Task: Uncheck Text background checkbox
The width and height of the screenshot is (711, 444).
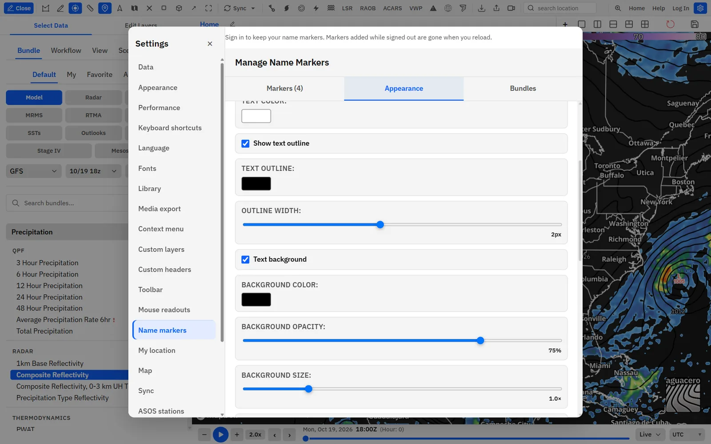Action: point(245,259)
